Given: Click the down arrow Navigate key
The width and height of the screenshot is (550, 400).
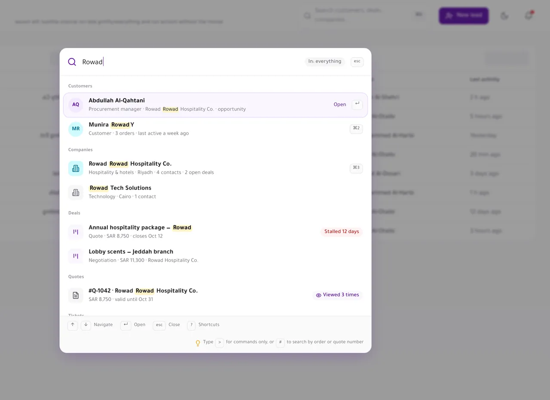Looking at the screenshot, I should click(86, 325).
